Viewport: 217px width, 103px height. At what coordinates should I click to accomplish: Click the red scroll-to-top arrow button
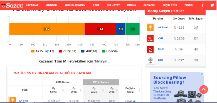tap(204, 89)
